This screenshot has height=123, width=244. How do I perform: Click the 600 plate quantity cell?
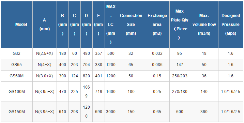click(180, 111)
